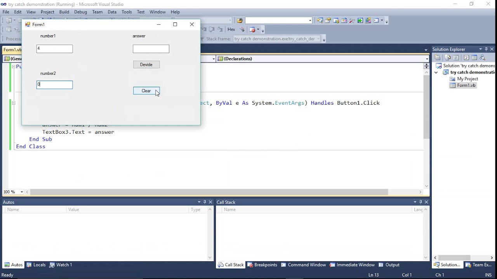Open Solution Explorer window position dropdown
Image resolution: width=497 pixels, height=279 pixels.
(480, 49)
